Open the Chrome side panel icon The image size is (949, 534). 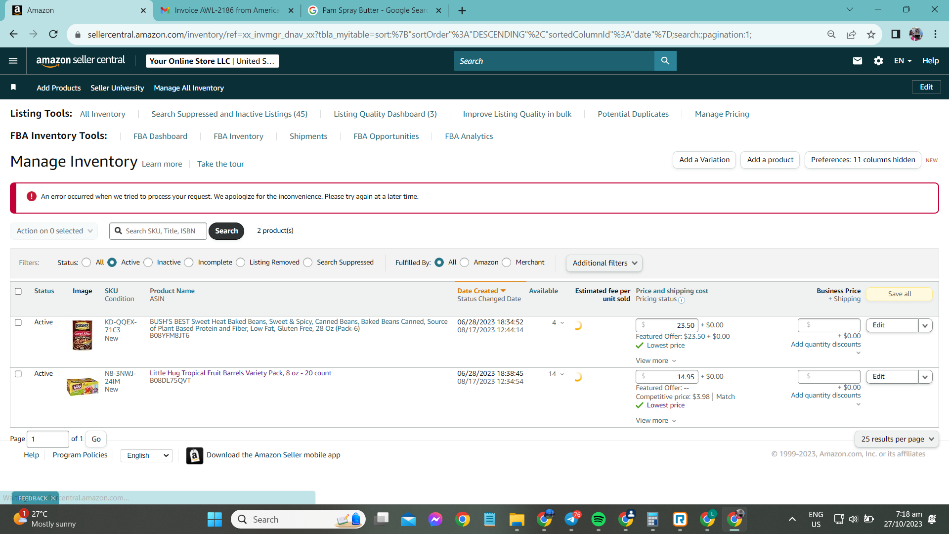tap(896, 34)
